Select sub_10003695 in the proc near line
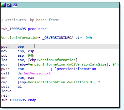Screen dimensions: 124x110 (14, 29)
